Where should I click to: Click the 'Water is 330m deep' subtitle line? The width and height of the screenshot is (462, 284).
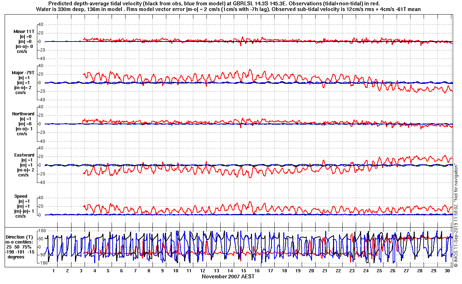coord(229,9)
